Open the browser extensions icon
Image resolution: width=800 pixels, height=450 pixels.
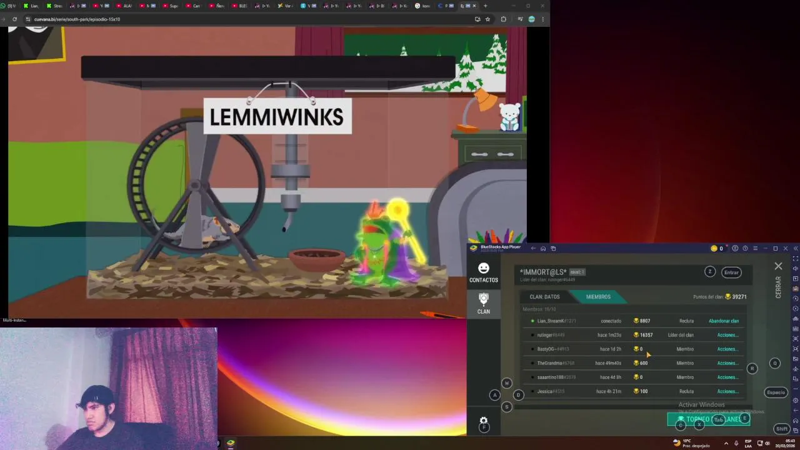tap(503, 19)
